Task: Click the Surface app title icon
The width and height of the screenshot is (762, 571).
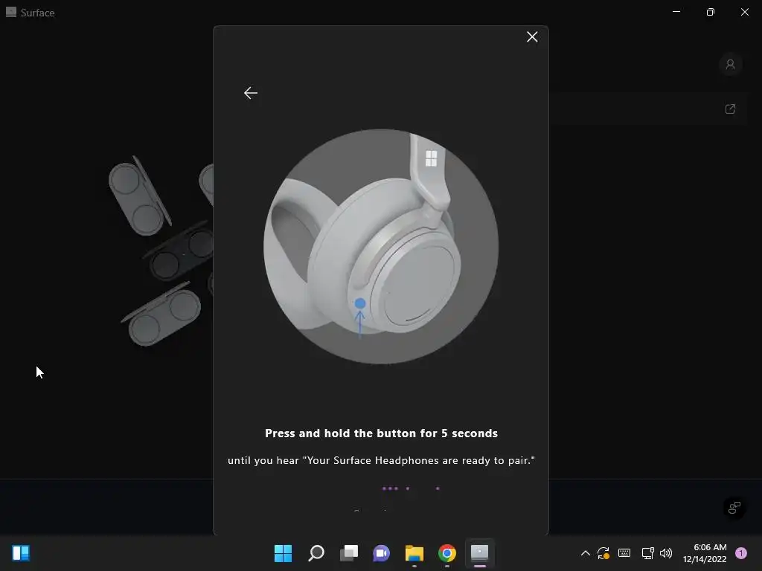Action: [x=10, y=12]
